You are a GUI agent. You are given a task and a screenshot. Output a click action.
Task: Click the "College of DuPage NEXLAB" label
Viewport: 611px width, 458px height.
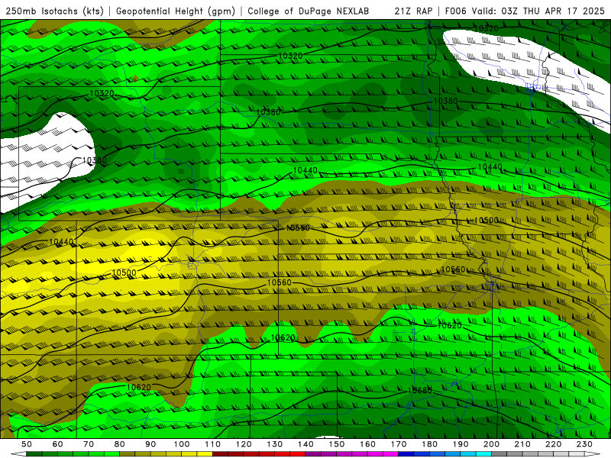click(x=309, y=11)
